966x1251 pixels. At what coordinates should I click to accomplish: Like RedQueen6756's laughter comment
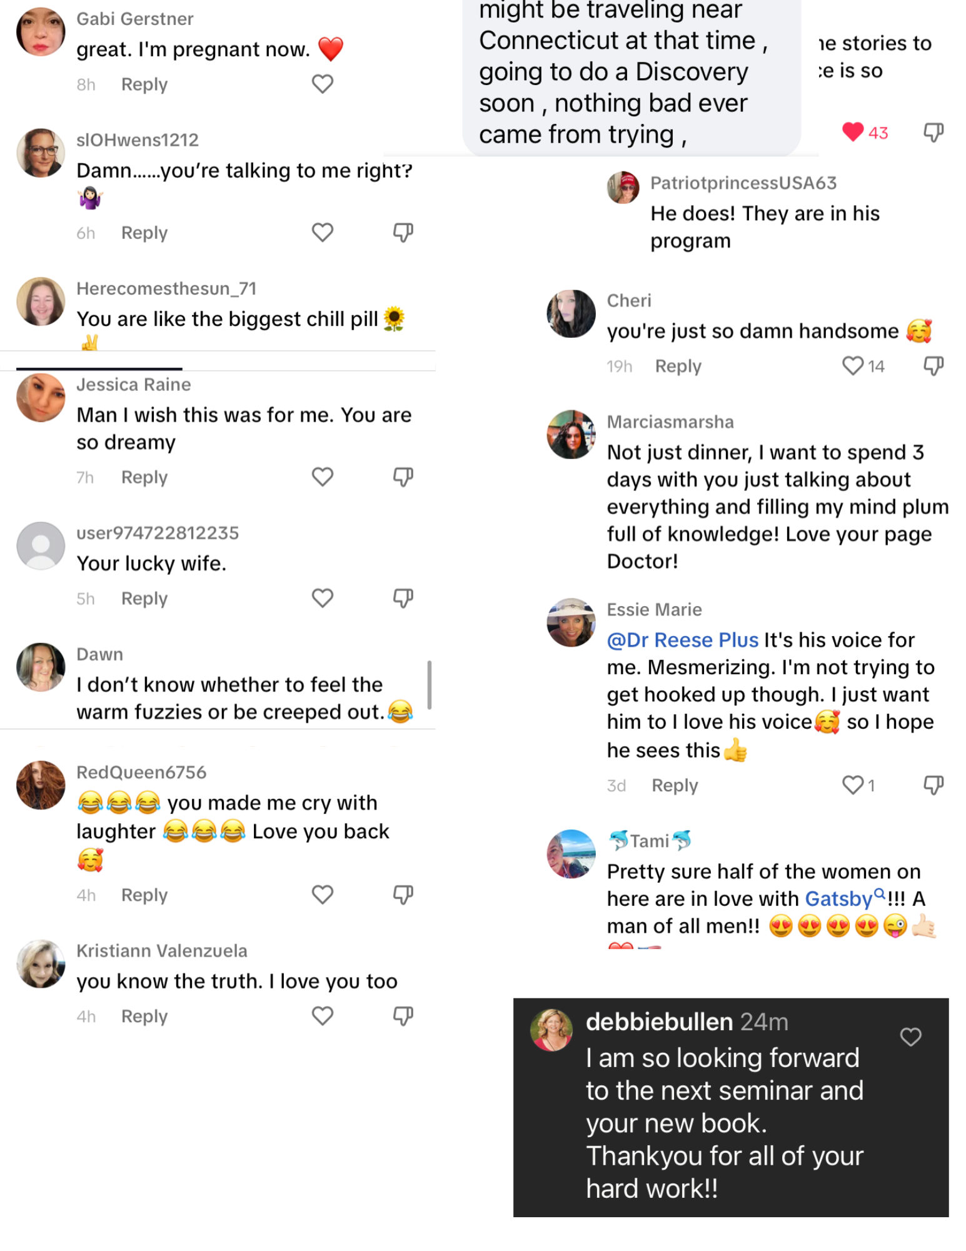click(322, 895)
